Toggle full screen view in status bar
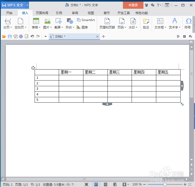 click(86, 184)
